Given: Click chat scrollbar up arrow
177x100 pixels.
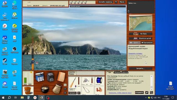Looking at the screenshot, I should point(152,76).
